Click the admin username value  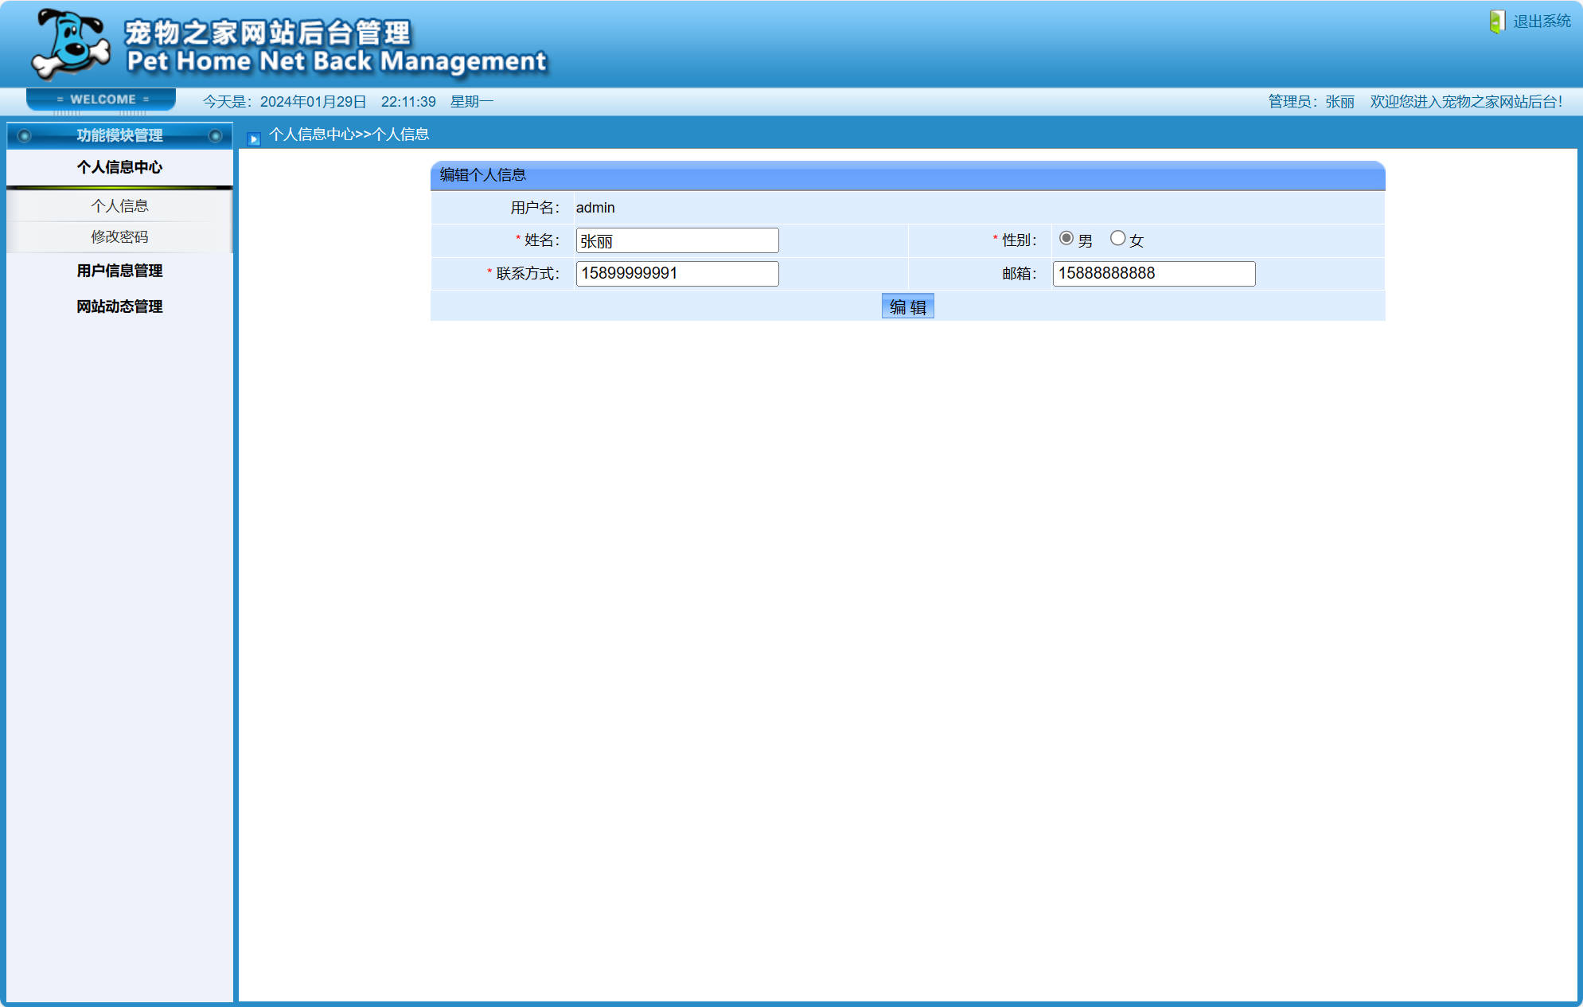click(595, 208)
